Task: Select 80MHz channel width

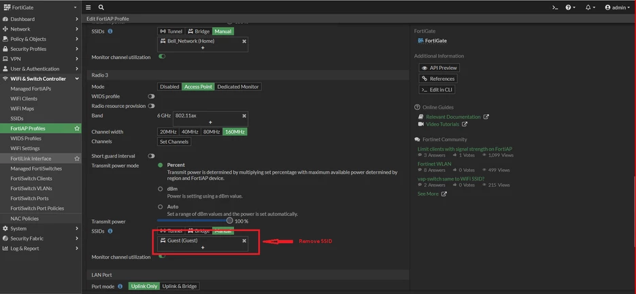Action: 212,132
